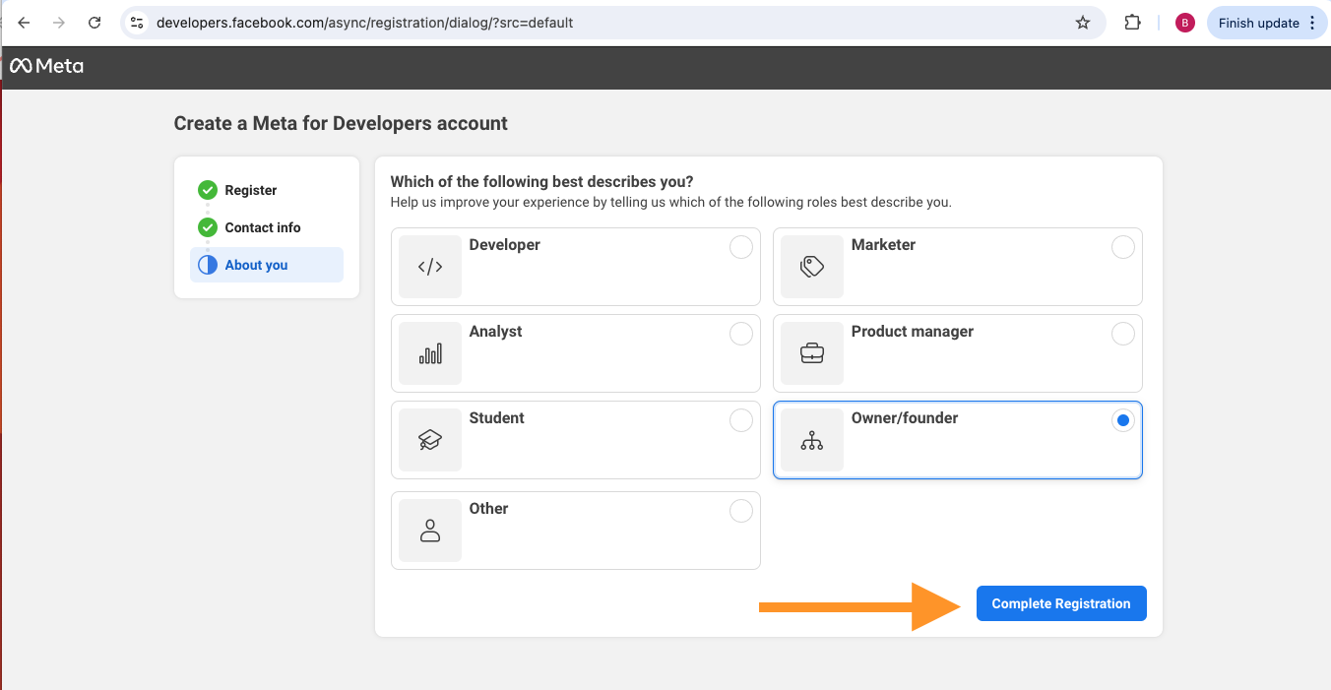Open the Contact info step
This screenshot has width=1331, height=690.
(262, 227)
